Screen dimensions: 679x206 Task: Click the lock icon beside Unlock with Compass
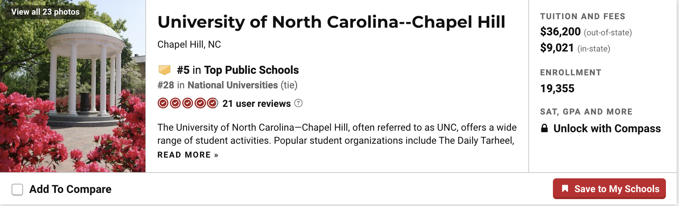tap(544, 128)
